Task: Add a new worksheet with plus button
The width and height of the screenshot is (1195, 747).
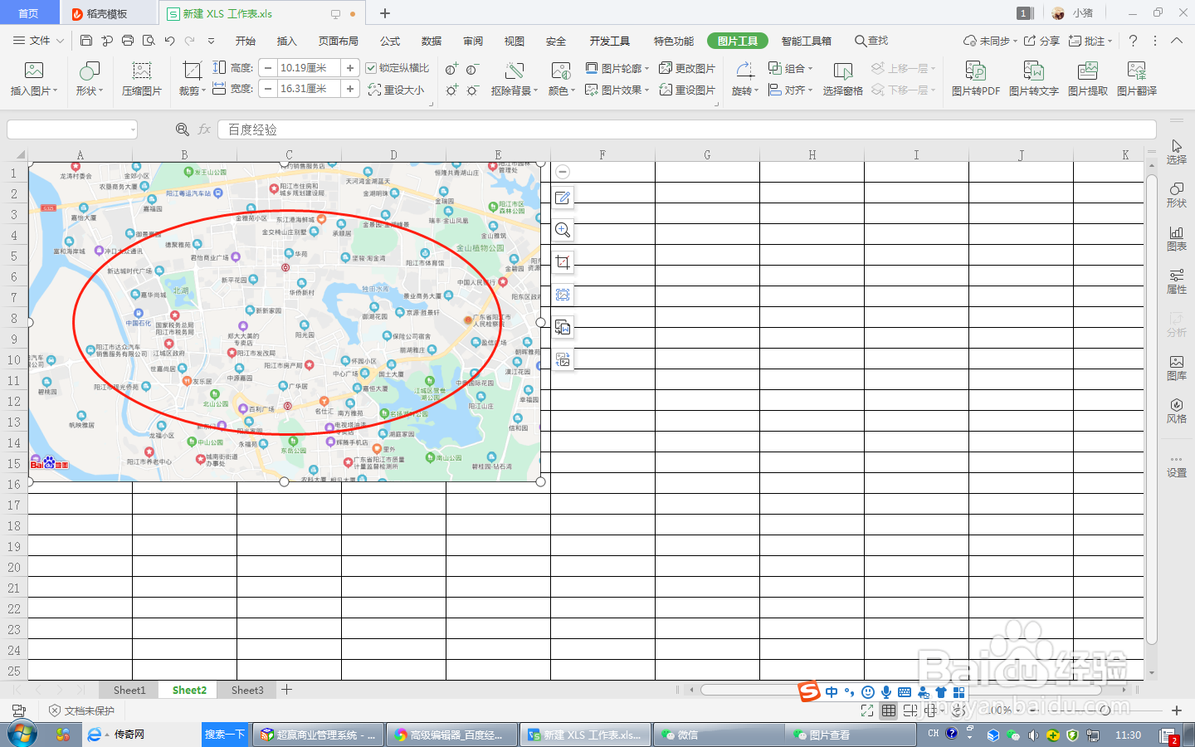Action: [287, 690]
